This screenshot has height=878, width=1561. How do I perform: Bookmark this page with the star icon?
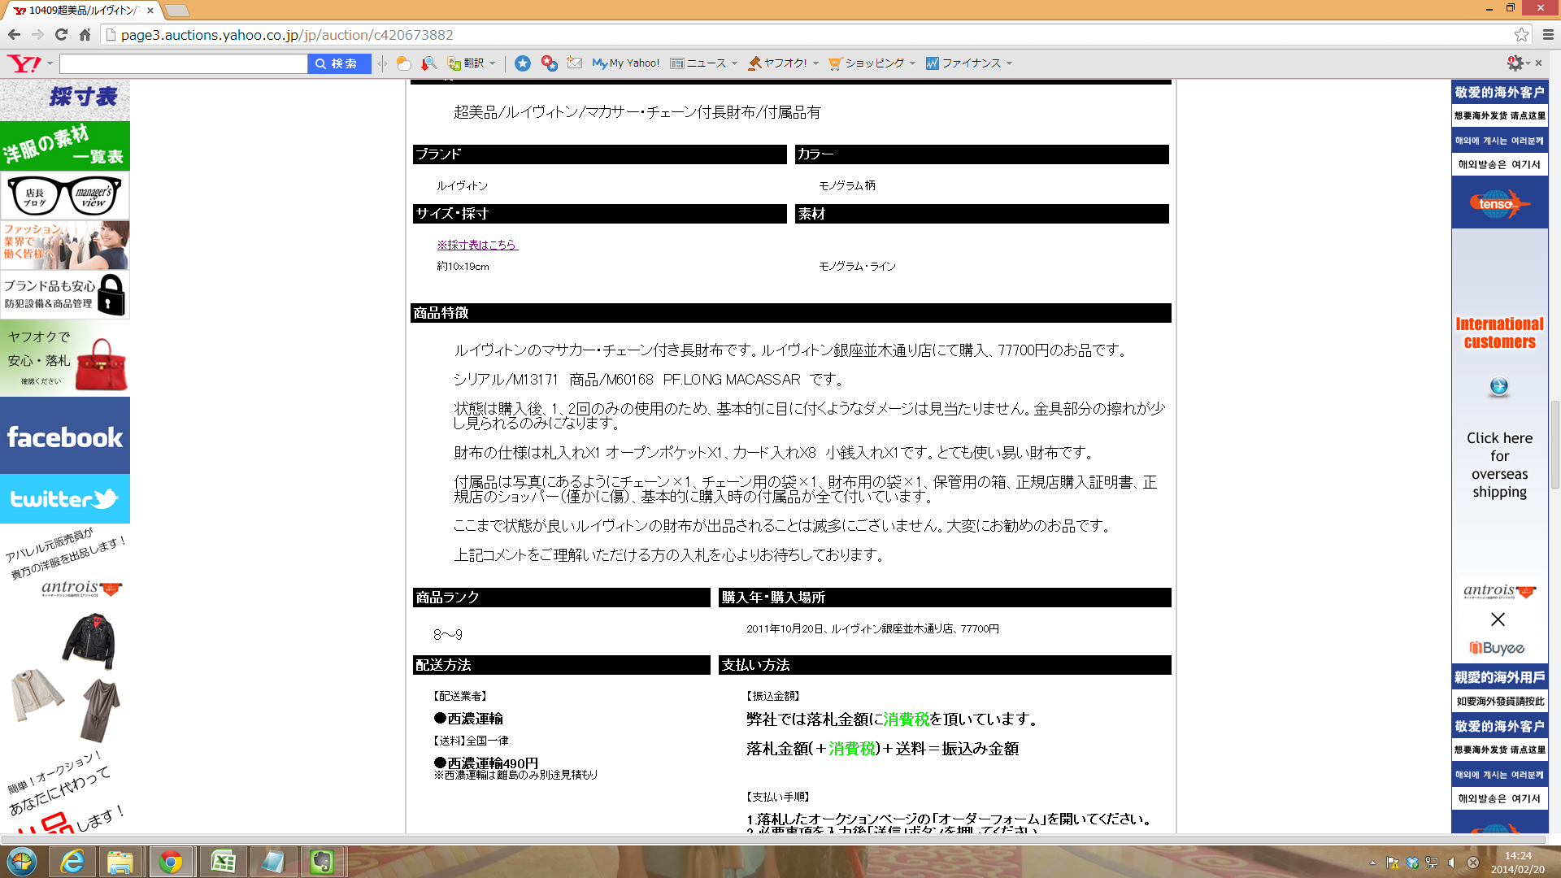1521,35
